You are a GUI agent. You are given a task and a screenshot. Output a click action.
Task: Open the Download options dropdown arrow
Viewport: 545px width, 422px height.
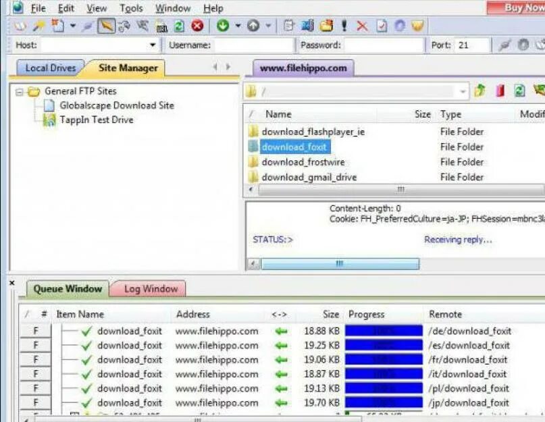pyautogui.click(x=238, y=26)
